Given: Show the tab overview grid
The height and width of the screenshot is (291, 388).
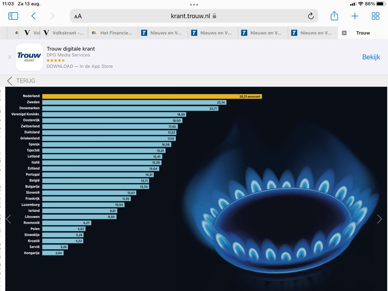Looking at the screenshot, I should [x=375, y=16].
